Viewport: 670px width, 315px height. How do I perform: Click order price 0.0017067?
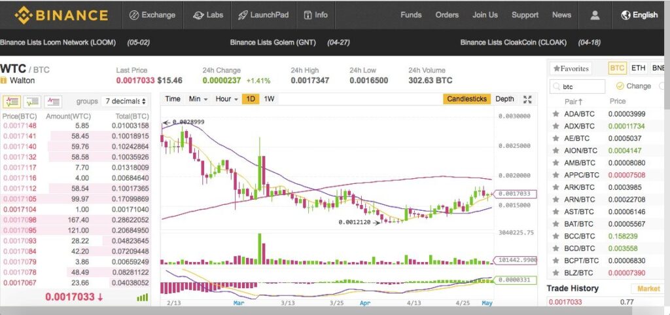20,282
